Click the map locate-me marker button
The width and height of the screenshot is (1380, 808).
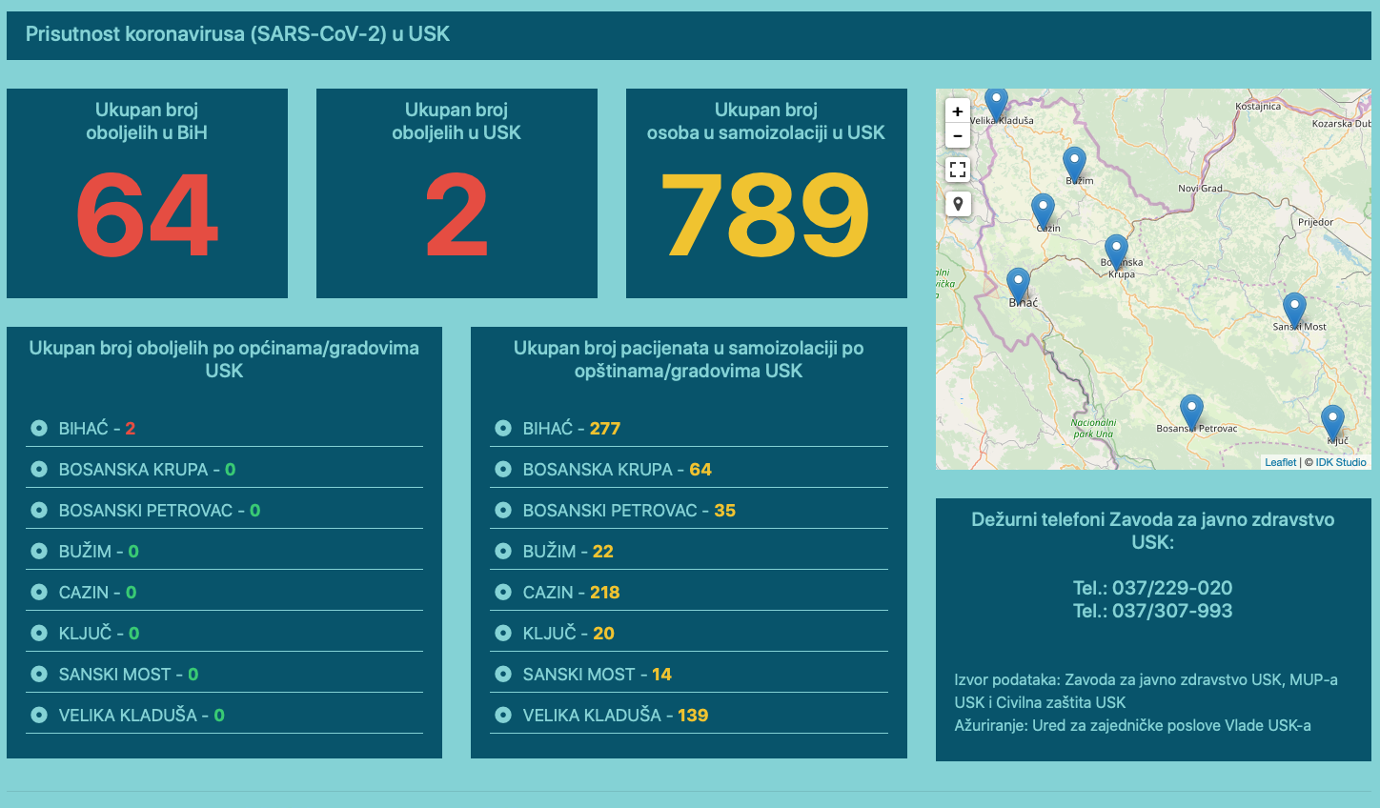click(958, 204)
